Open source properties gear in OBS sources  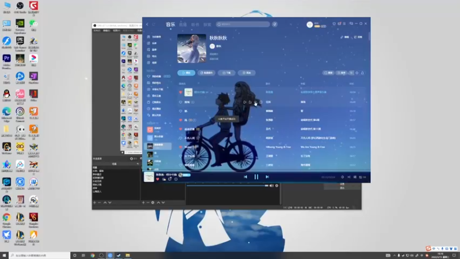(152, 203)
